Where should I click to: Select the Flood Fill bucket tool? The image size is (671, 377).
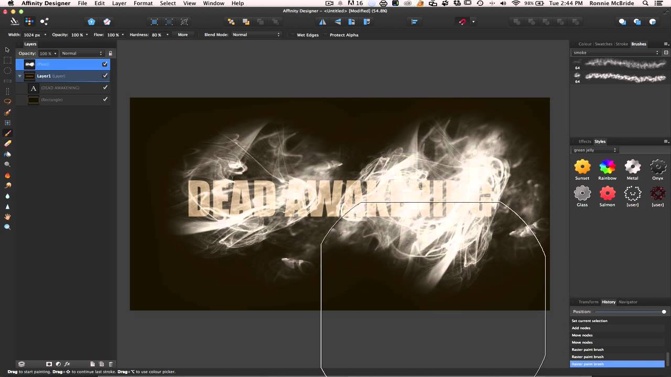(x=7, y=154)
